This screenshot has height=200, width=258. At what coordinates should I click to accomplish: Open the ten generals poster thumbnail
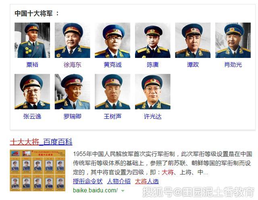[37, 170]
